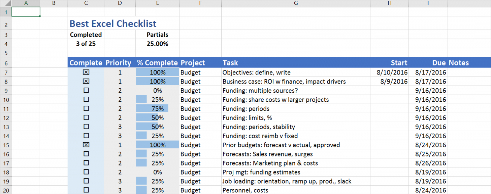Image resolution: width=491 pixels, height=194 pixels.
Task: Tick the checkbox for 'Personnel, costs'
Action: (86, 190)
